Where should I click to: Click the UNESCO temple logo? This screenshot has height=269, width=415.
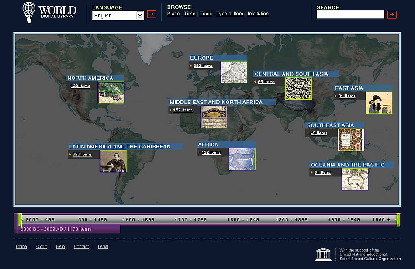tap(323, 255)
